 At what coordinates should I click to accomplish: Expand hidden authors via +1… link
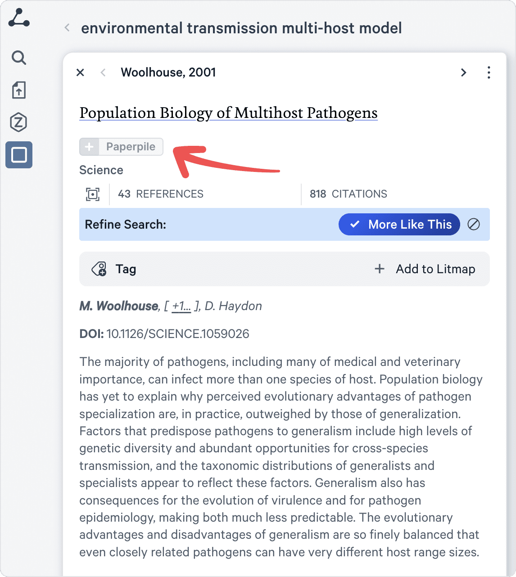(x=181, y=306)
